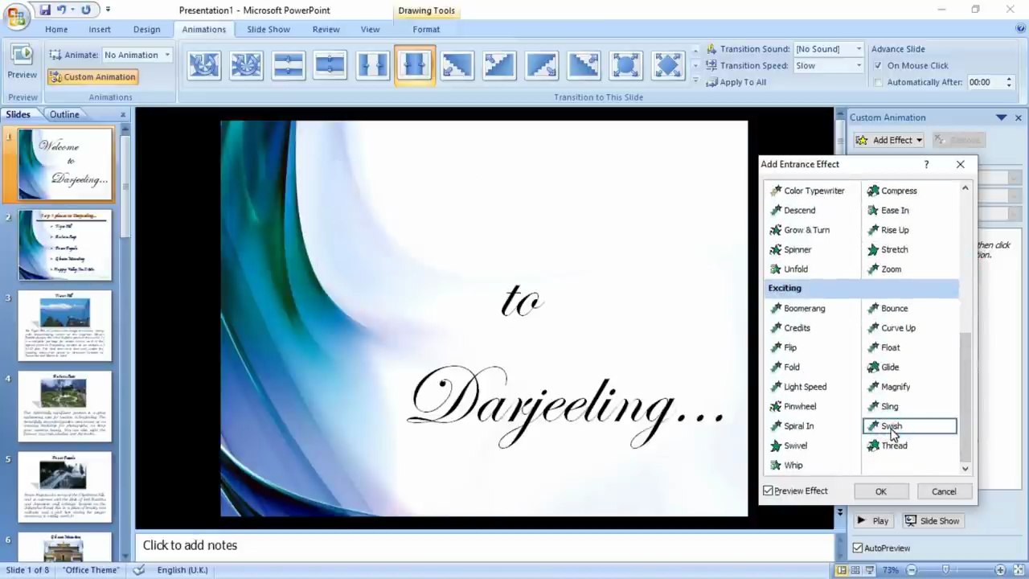Click the Fit slide to window icon
Image resolution: width=1029 pixels, height=579 pixels.
[1019, 570]
